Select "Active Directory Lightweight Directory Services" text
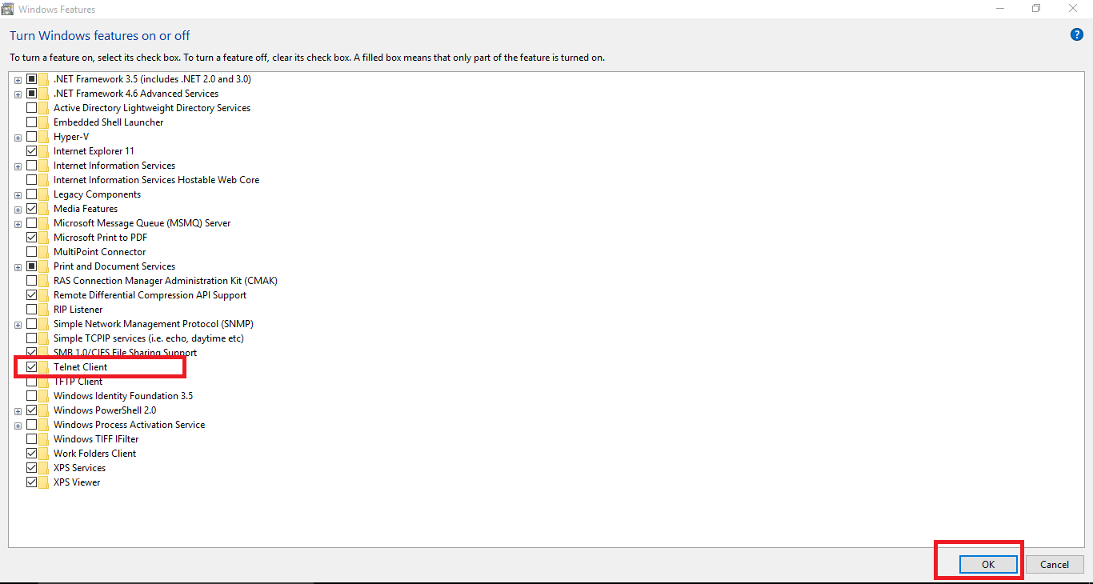Image resolution: width=1093 pixels, height=584 pixels. click(x=152, y=108)
